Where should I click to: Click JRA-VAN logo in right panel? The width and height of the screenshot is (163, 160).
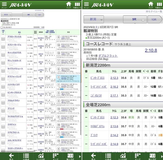coord(102,5)
